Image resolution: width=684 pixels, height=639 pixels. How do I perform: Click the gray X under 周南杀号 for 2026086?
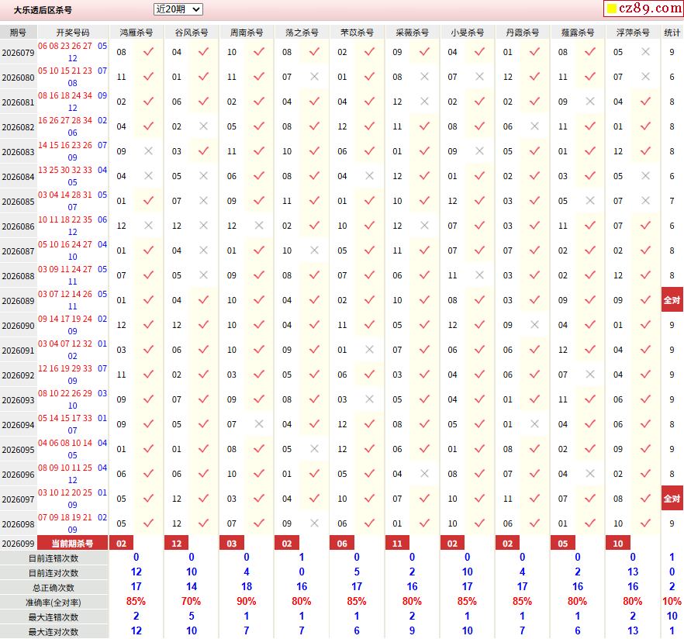click(x=259, y=226)
